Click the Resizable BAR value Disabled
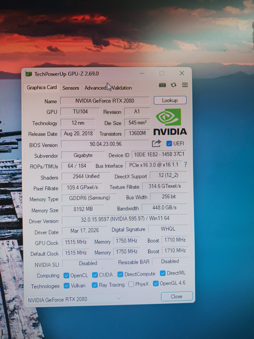This screenshot has width=254, height=339. click(170, 262)
